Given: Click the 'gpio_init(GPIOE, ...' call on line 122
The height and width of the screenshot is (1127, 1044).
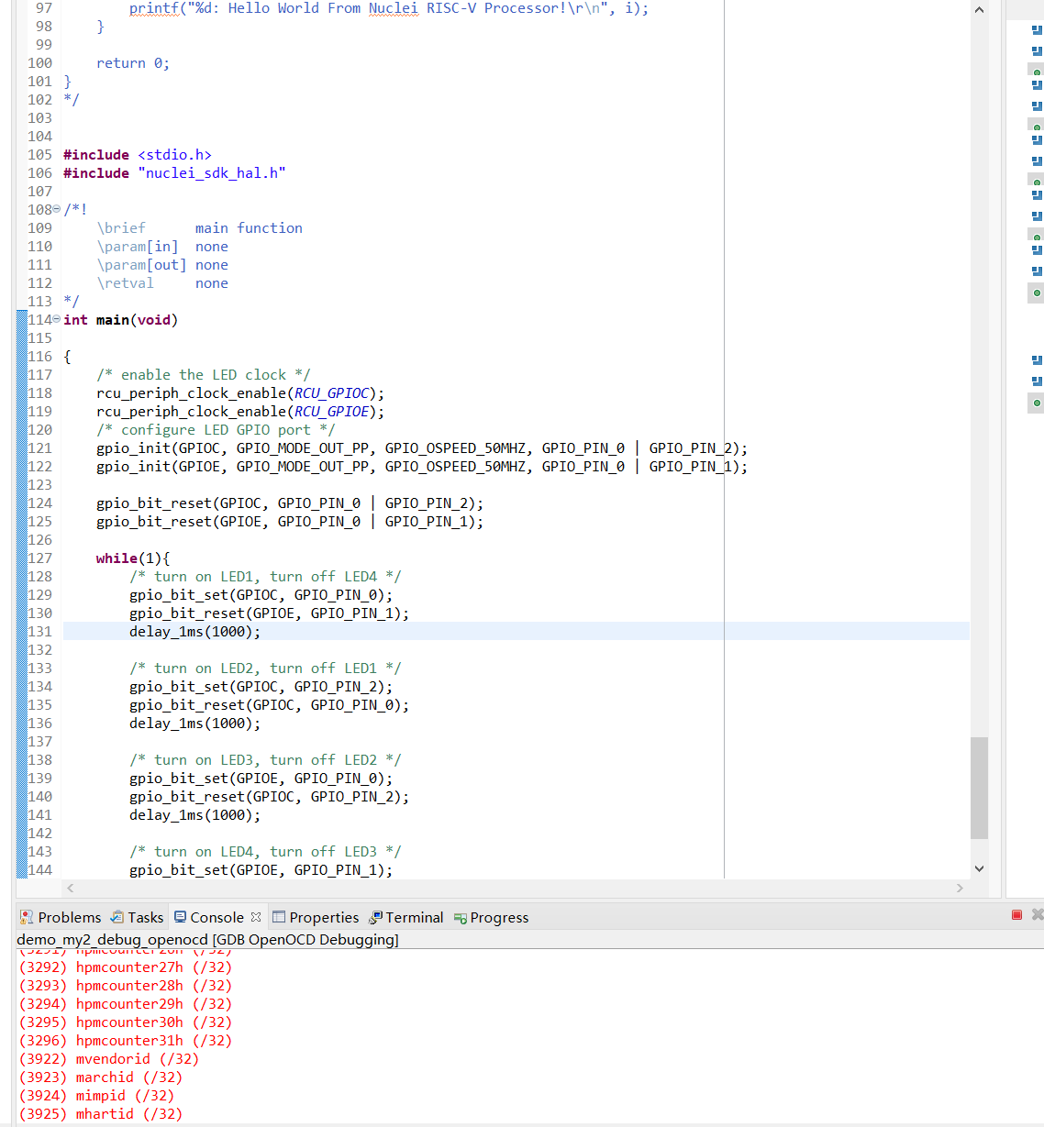Looking at the screenshot, I should (422, 466).
